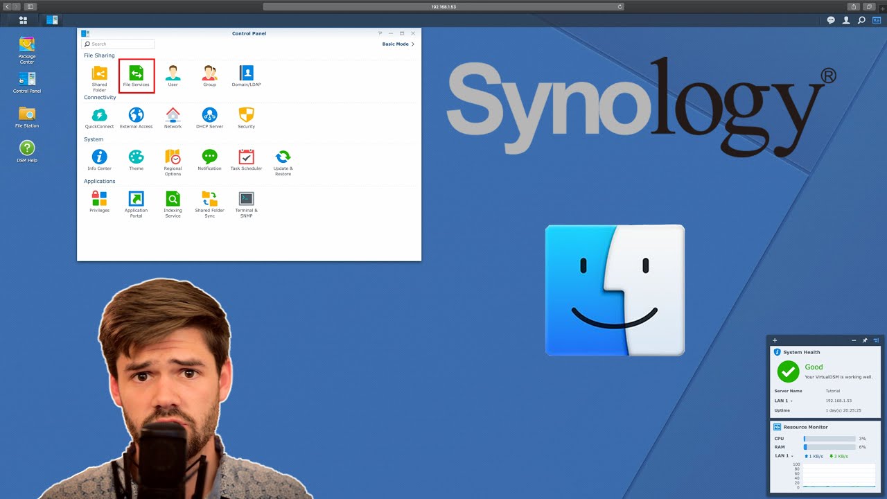Open the browser share button
This screenshot has height=499, width=887.
tap(854, 6)
